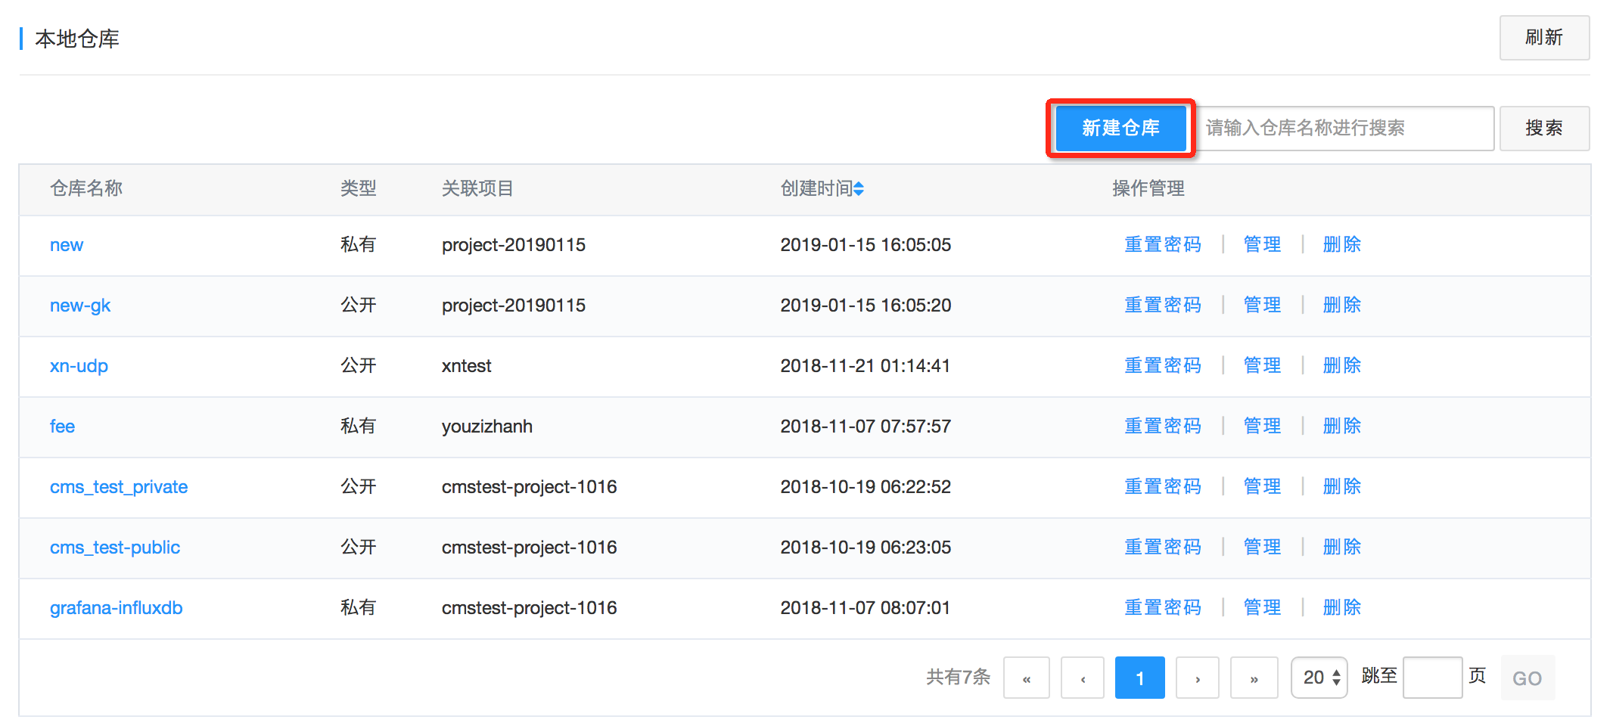The height and width of the screenshot is (726, 1613).
Task: Open the new-gk repository details
Action: 80,305
